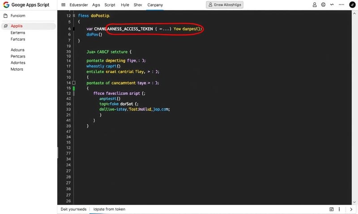Click the 'fless doPostip' code line

coord(94,16)
